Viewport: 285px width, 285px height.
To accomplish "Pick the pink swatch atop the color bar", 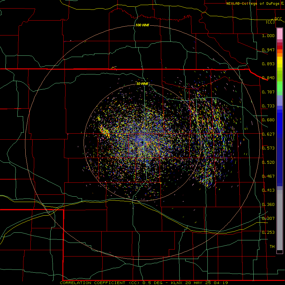I will tap(280, 34).
